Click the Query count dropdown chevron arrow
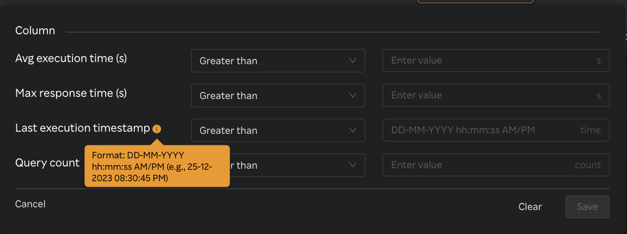The height and width of the screenshot is (234, 627). point(353,165)
